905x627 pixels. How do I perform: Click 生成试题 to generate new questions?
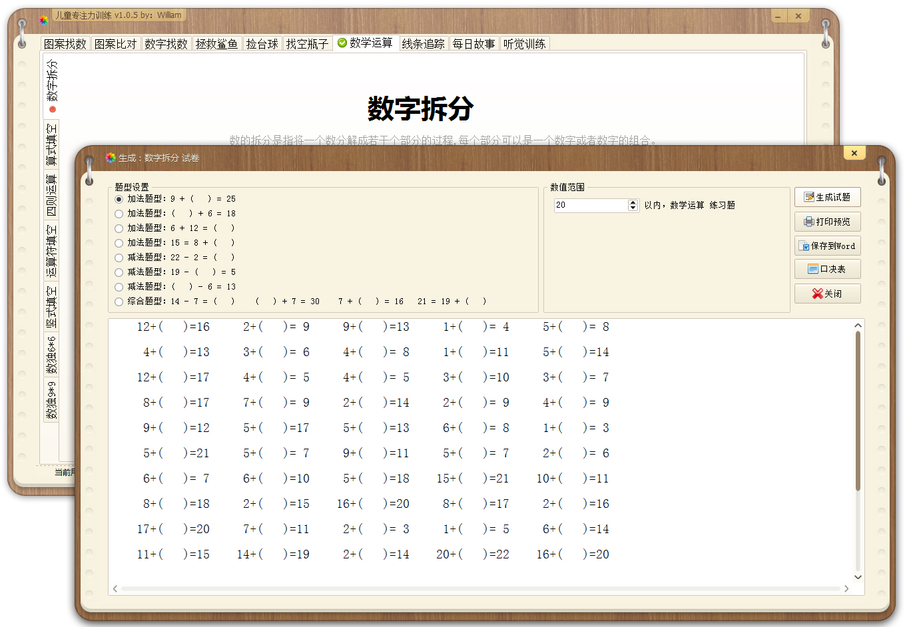point(828,197)
